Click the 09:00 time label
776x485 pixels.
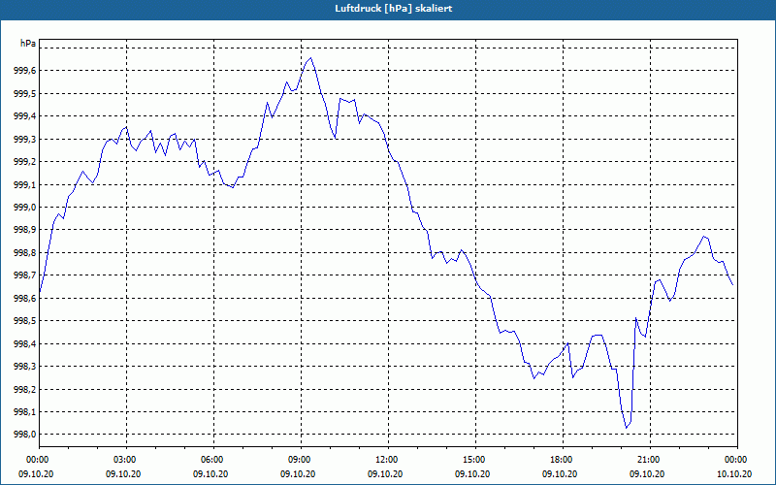[x=301, y=460]
